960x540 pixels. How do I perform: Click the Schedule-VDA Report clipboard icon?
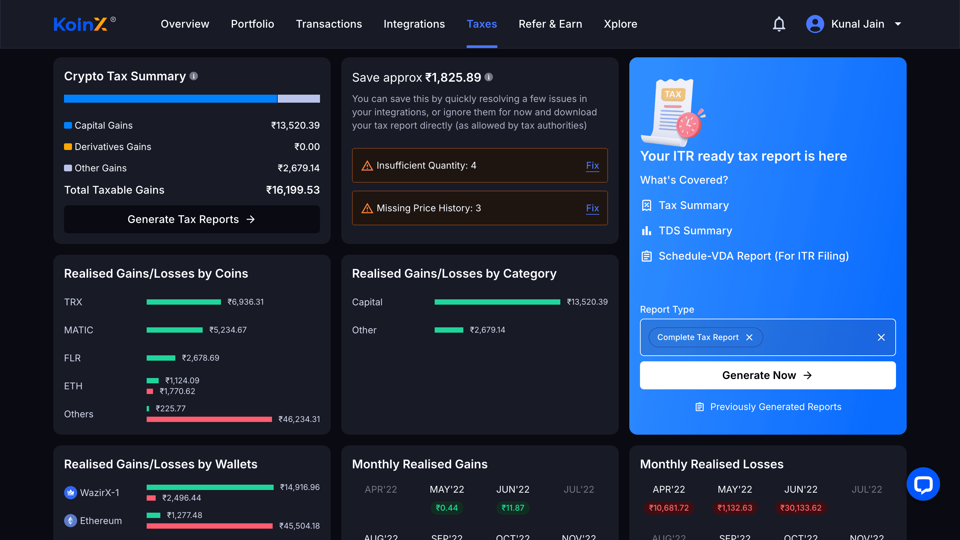(x=647, y=256)
